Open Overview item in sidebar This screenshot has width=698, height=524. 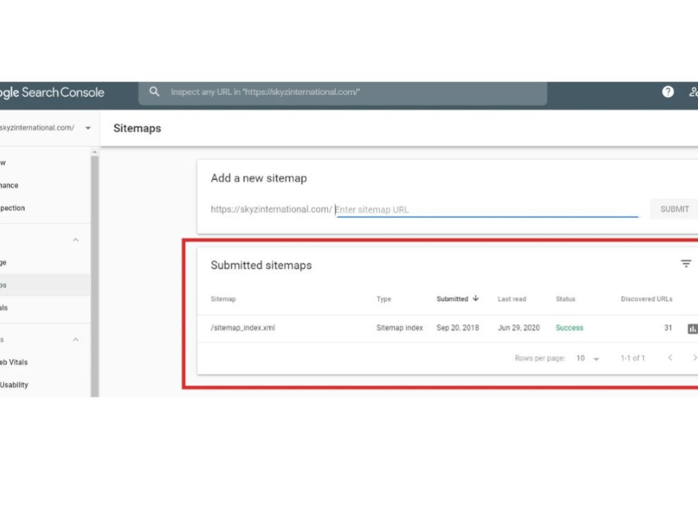(45, 163)
